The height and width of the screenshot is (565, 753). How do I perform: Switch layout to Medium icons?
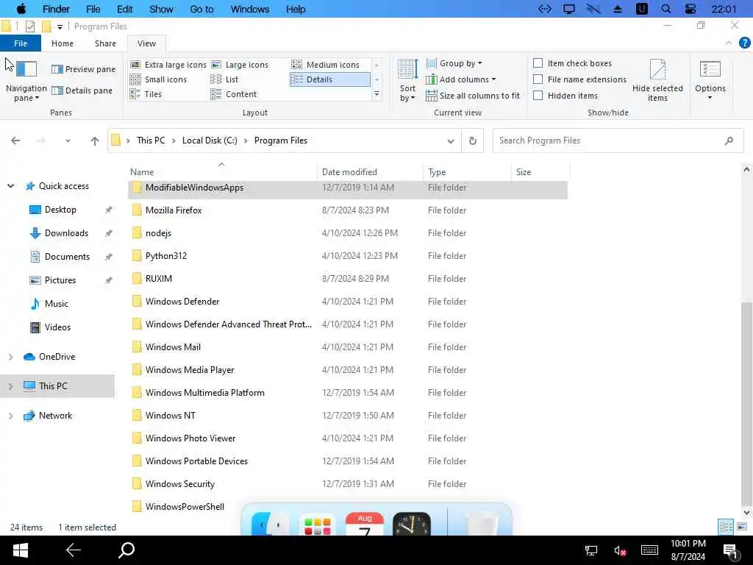[325, 65]
